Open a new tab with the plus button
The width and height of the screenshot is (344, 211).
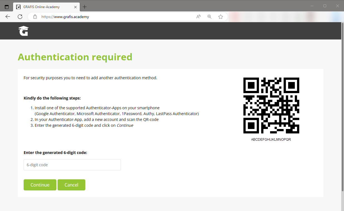coord(85,7)
